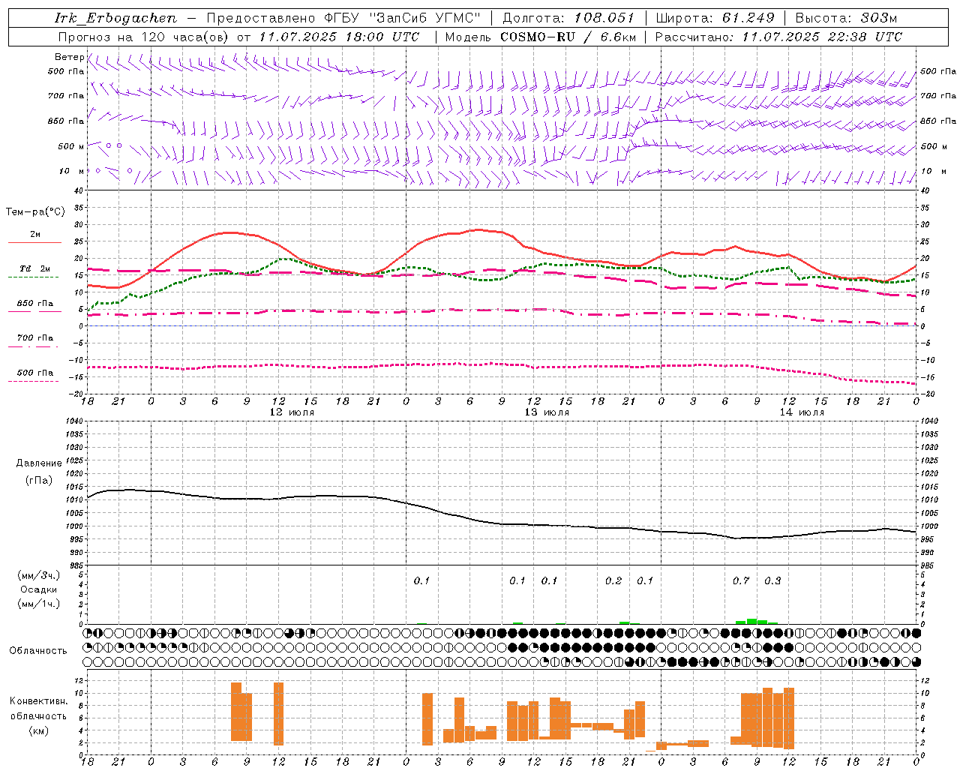Click the 'Конвективн.' convective cloud label
The width and height of the screenshot is (960, 768).
point(38,701)
